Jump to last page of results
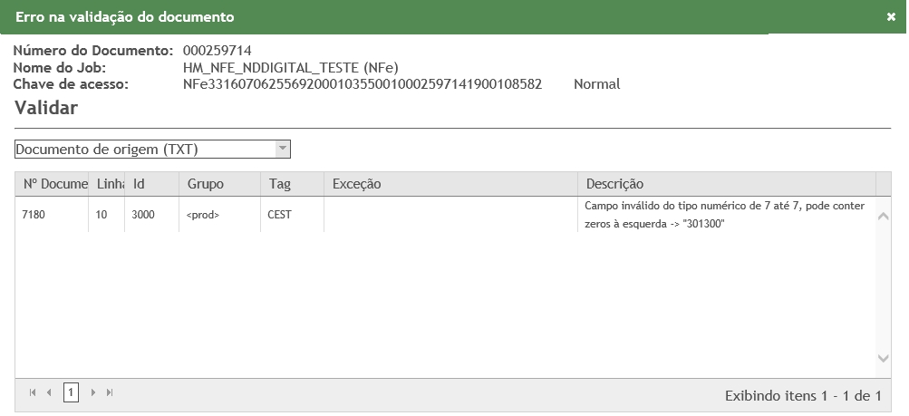909x416 pixels. 110,392
